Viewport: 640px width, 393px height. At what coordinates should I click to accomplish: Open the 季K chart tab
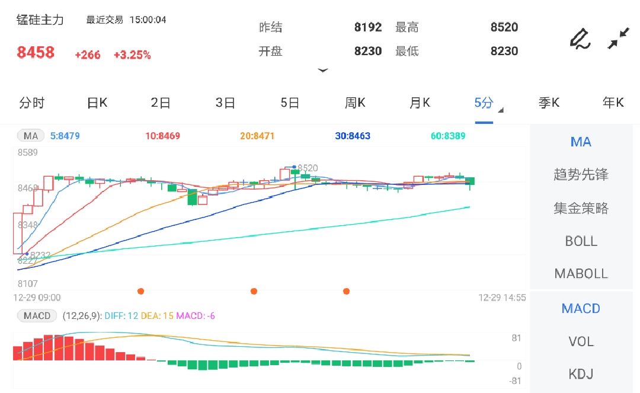[x=549, y=103]
